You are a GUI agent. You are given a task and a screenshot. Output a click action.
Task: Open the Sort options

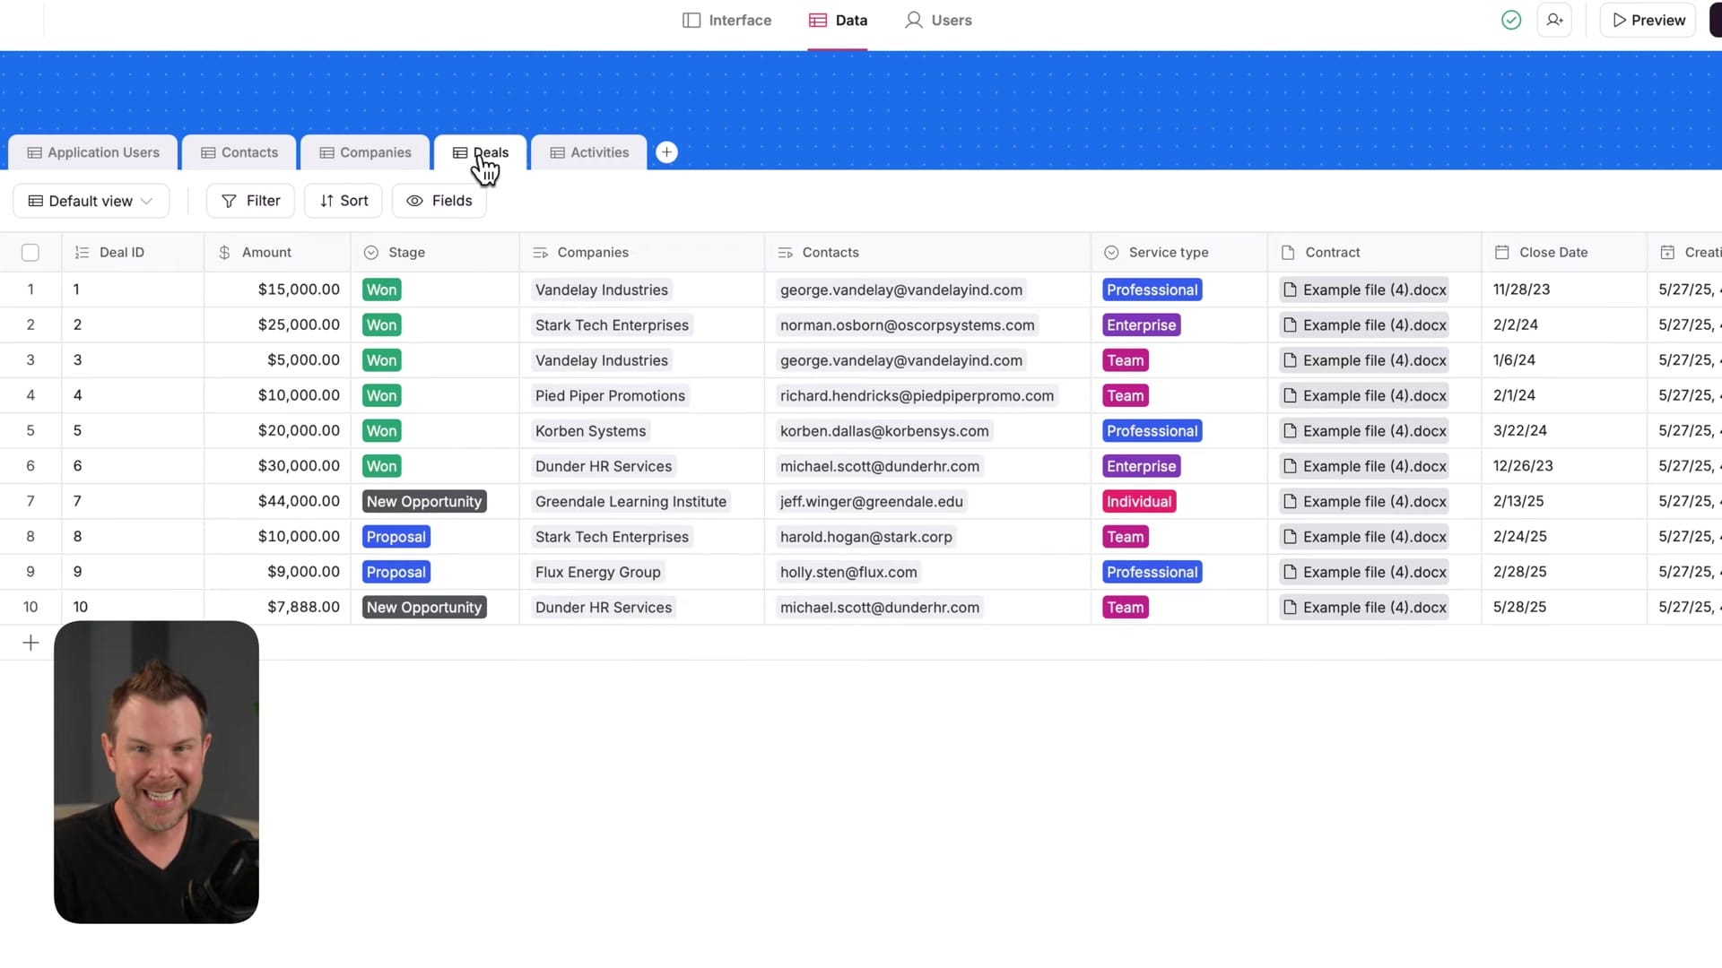[344, 201]
